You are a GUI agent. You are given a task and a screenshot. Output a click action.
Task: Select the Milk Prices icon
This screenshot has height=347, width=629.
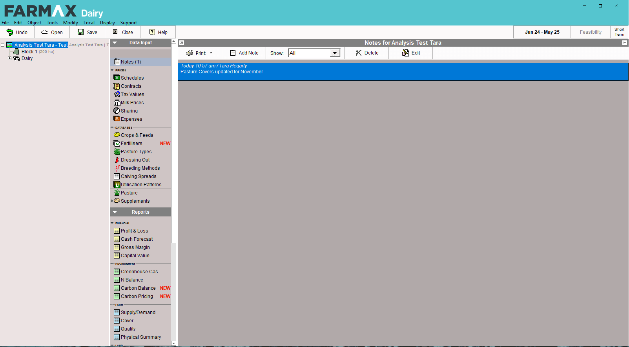pos(117,103)
